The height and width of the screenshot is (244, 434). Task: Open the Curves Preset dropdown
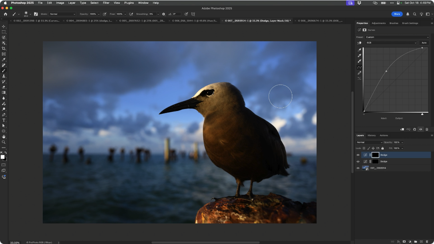pos(396,37)
